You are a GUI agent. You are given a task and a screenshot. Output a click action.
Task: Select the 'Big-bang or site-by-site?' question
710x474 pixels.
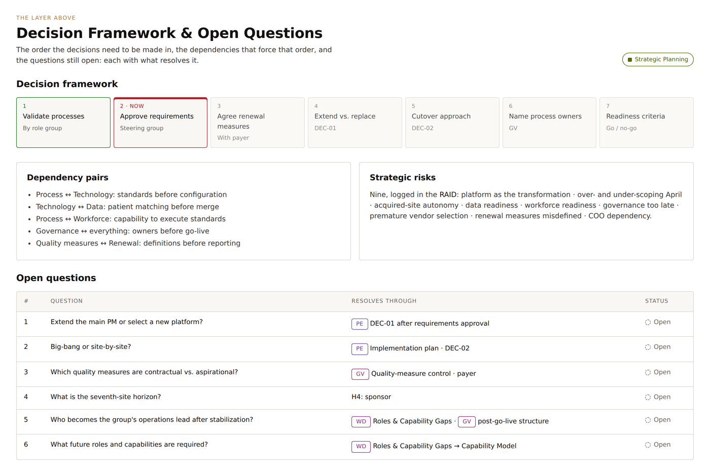pyautogui.click(x=91, y=347)
